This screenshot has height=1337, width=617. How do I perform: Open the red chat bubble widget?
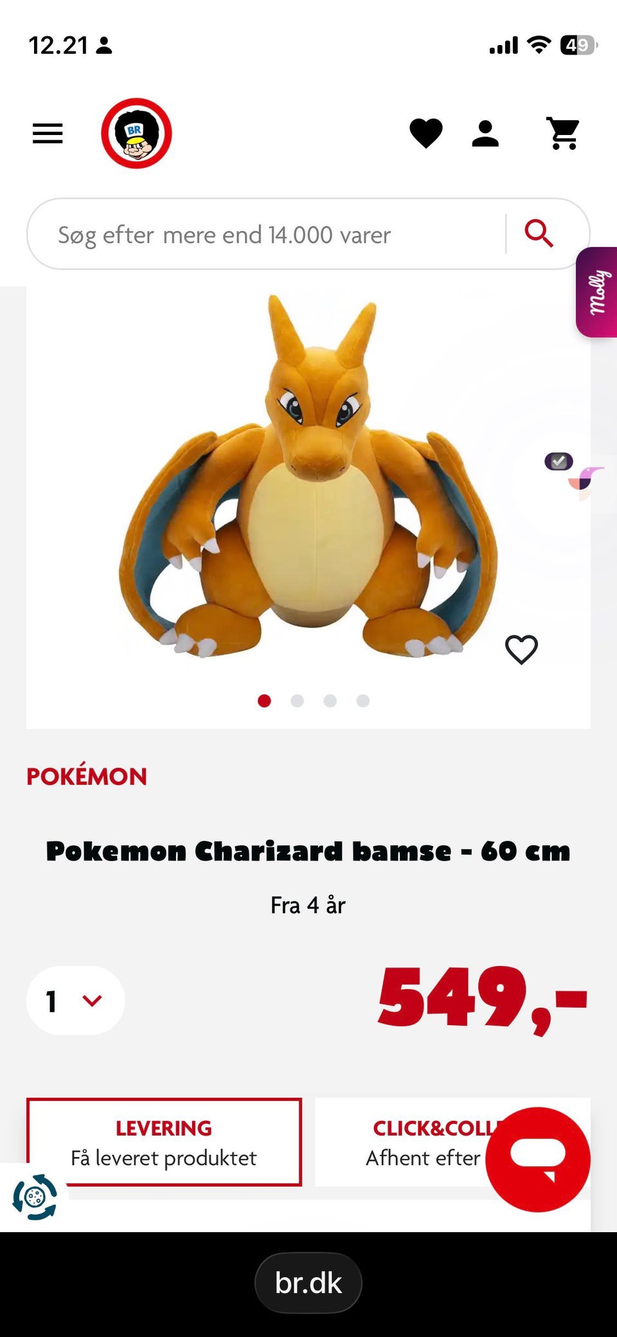point(538,1160)
